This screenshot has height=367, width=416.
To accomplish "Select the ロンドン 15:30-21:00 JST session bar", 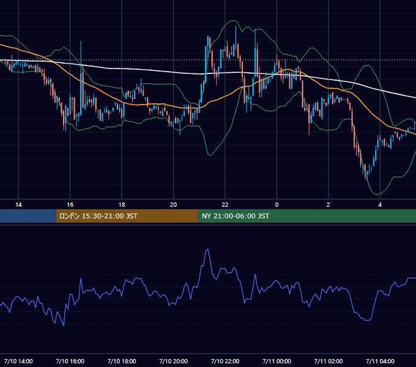I will click(127, 216).
